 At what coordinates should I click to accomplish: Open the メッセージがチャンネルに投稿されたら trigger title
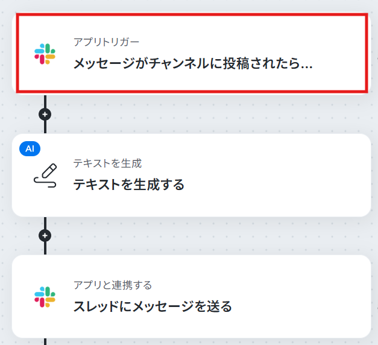tap(193, 64)
